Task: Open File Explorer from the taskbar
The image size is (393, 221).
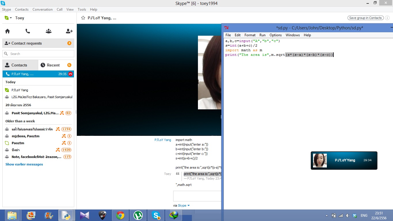Action: [12, 215]
